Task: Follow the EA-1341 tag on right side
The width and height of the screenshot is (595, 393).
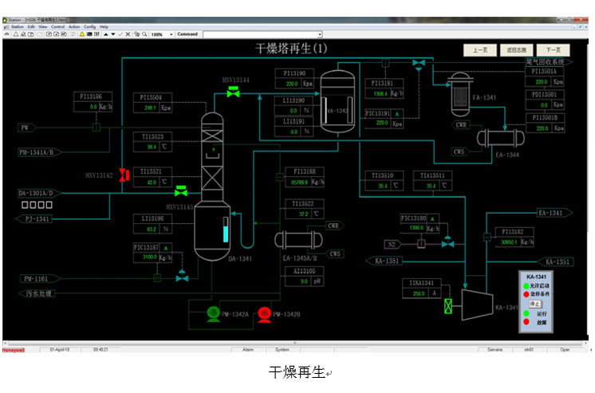Action: click(555, 213)
